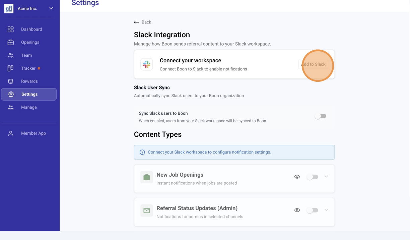Click the Back arrow icon
410x240 pixels.
click(x=136, y=22)
